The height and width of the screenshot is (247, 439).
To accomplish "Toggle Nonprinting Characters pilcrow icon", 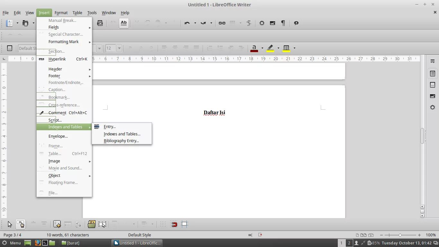I will (x=283, y=23).
